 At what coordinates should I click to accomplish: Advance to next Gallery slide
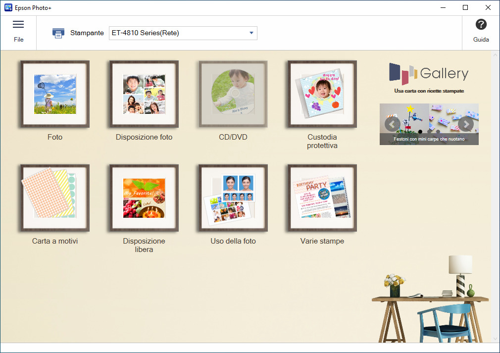pos(465,124)
